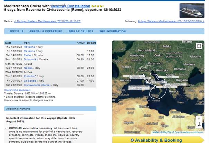The height and width of the screenshot is (143, 209).
Task: Toggle the map fullscreen icon
Action: click(x=199, y=46)
